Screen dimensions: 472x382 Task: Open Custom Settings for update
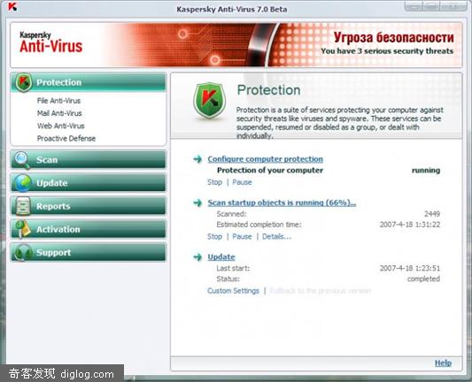tap(233, 291)
